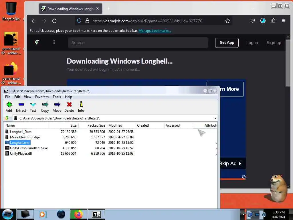Open the Windows Start button
The height and width of the screenshot is (220, 293).
click(x=8, y=214)
